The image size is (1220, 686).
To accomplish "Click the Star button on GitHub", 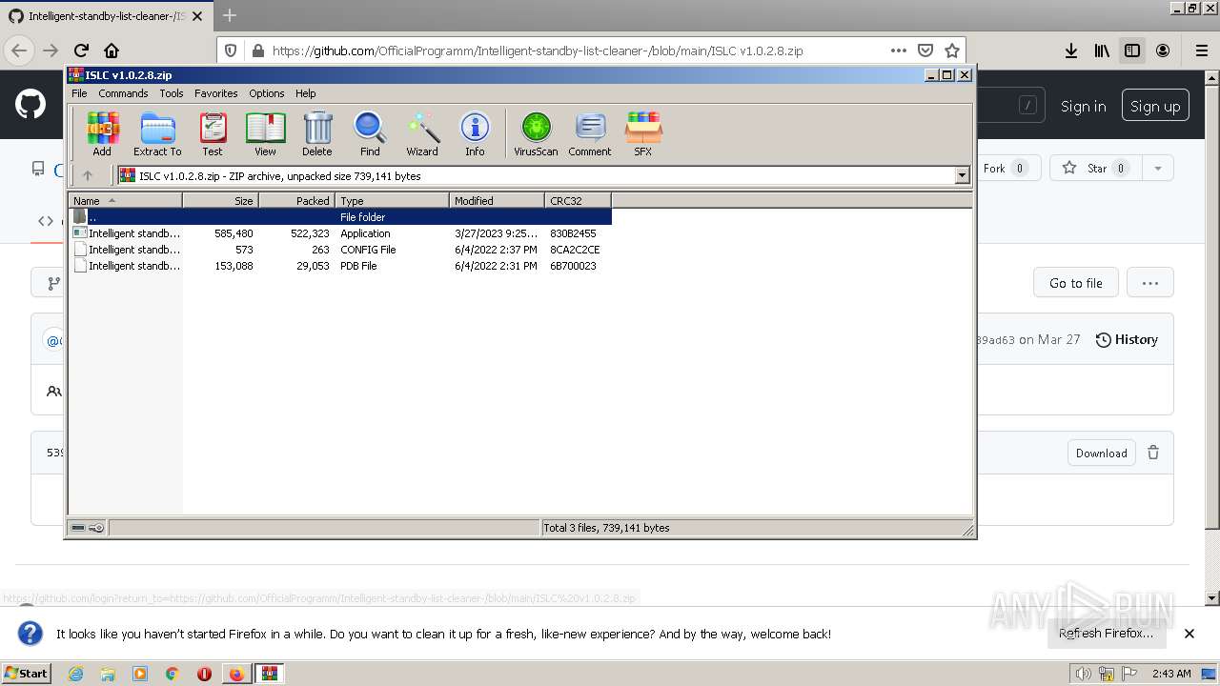I will coord(1096,169).
